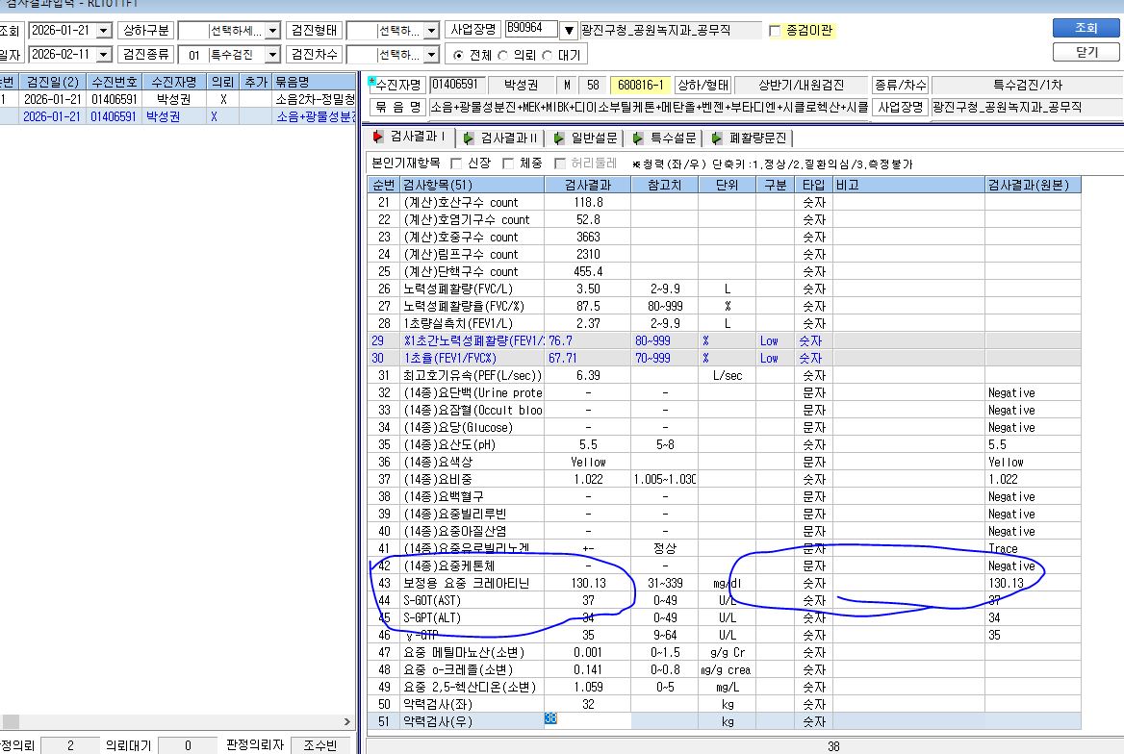Check the 체중 checkbox

508,163
